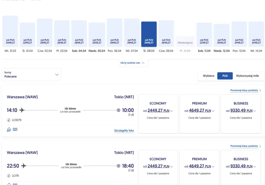Image resolution: width=265 pixels, height=185 pixels.
Task: Click flight number LO1079 text
Action: point(16,120)
